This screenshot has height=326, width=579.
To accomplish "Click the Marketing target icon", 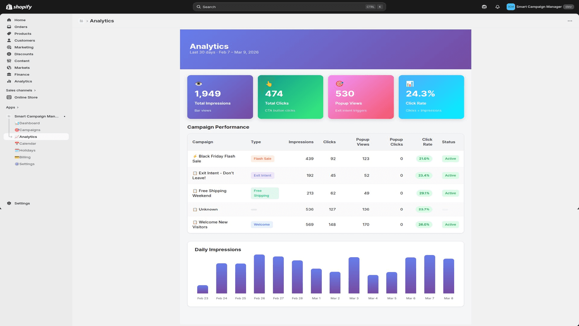I will point(9,47).
